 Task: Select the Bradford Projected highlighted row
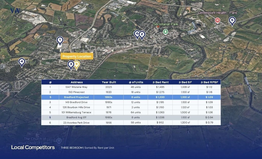coord(131,97)
